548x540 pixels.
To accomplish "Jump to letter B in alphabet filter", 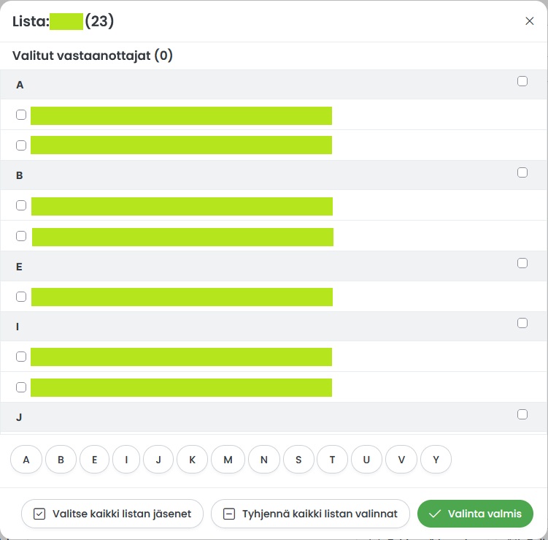I will [x=61, y=459].
